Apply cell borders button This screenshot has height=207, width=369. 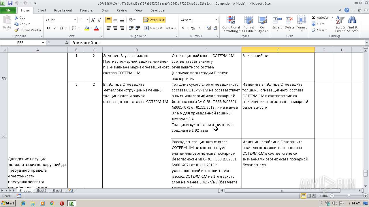(x=74, y=28)
